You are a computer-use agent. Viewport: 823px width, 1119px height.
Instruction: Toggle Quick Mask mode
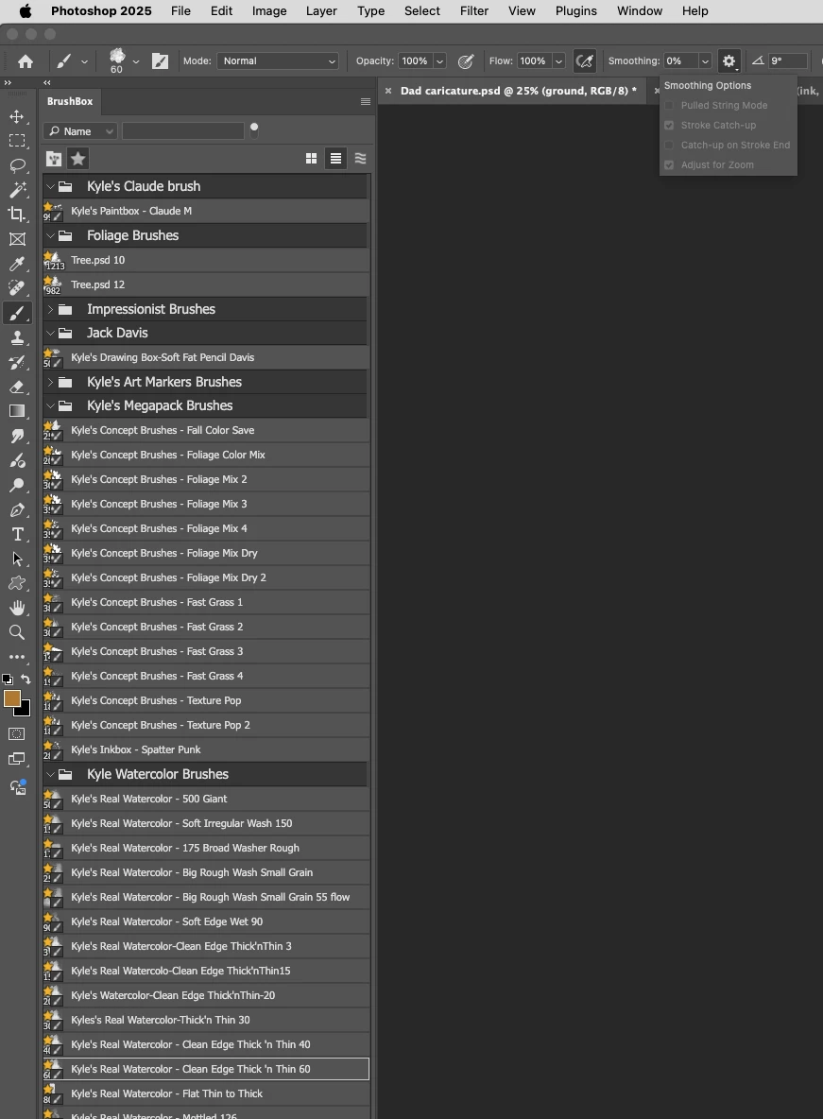pyautogui.click(x=17, y=734)
